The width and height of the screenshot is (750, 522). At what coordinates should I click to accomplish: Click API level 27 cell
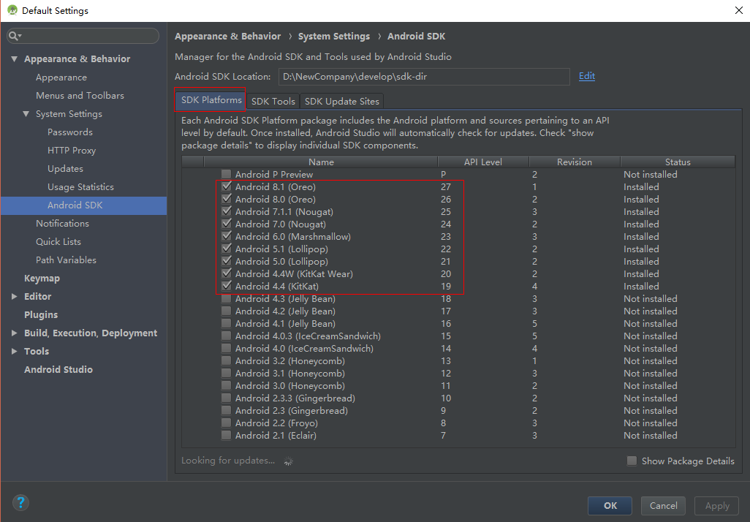[446, 186]
